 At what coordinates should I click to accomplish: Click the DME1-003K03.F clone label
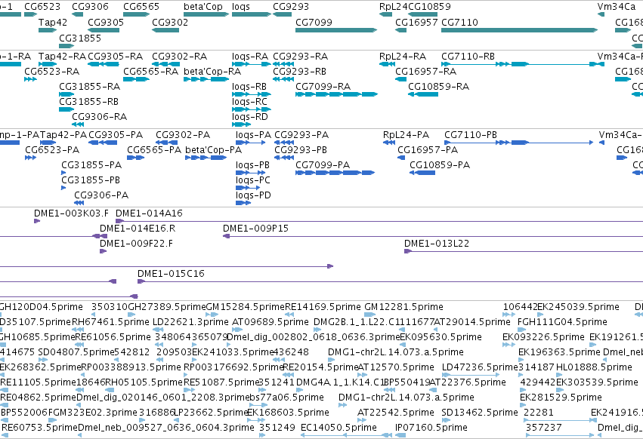[x=71, y=213]
